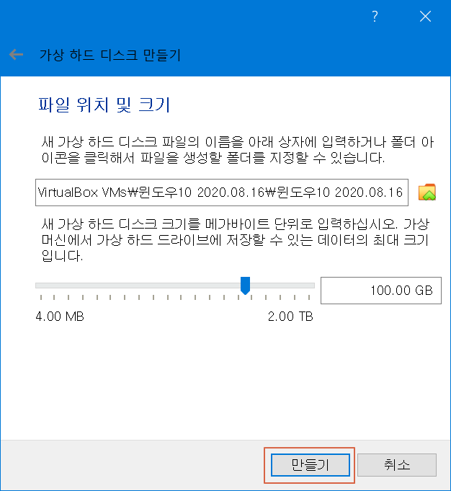Click the description paragraph about megabyte size
The image size is (451, 491).
click(236, 240)
